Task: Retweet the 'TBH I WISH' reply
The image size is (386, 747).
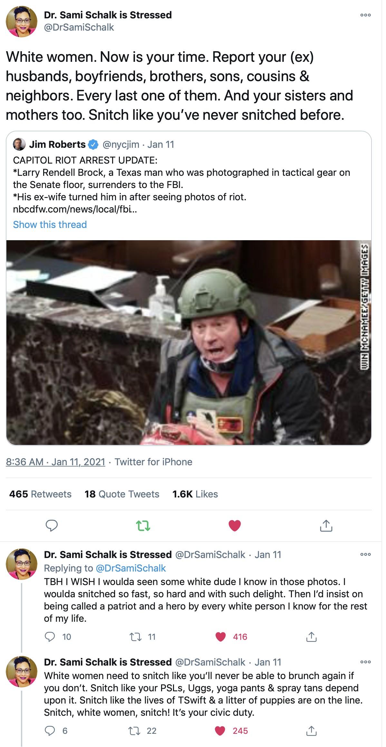Action: pos(136,637)
